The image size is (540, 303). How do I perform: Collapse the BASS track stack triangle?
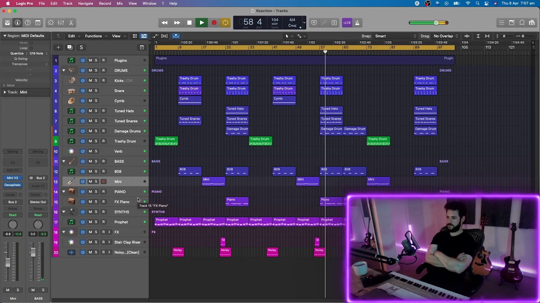pos(64,161)
